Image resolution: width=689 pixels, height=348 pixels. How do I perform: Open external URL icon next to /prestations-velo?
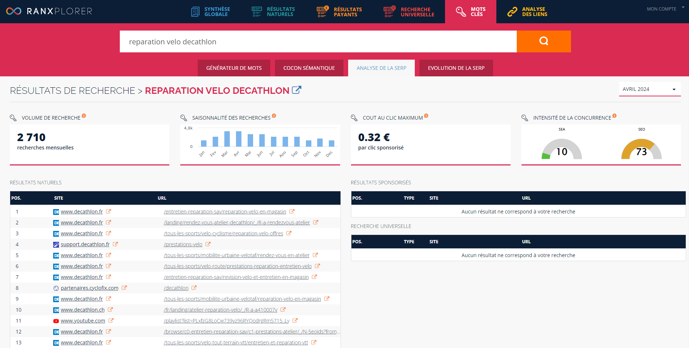[x=208, y=244]
